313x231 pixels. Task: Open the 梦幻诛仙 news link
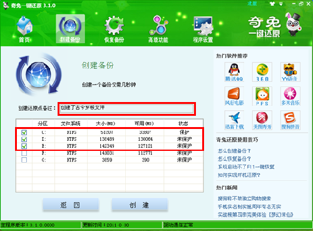(255, 215)
